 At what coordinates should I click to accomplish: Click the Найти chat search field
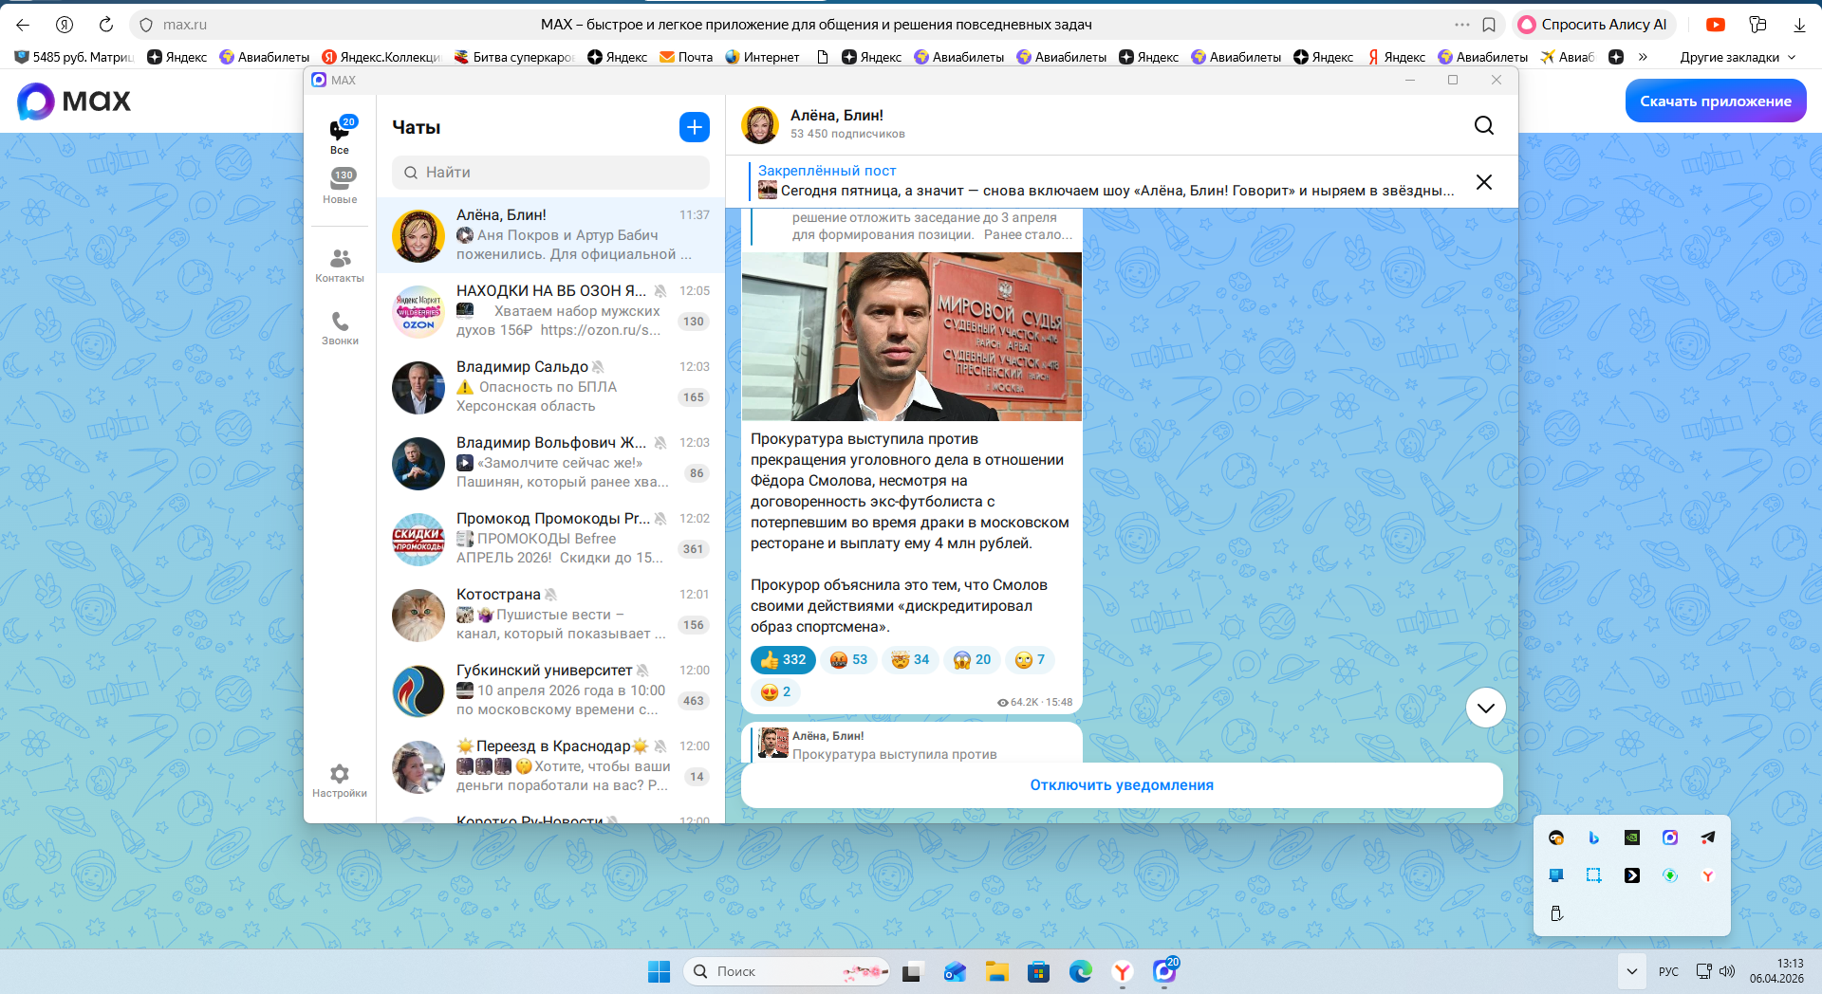pyautogui.click(x=550, y=173)
